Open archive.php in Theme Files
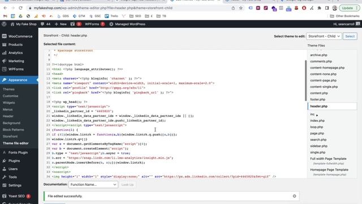The width and height of the screenshot is (362, 204). point(318,55)
